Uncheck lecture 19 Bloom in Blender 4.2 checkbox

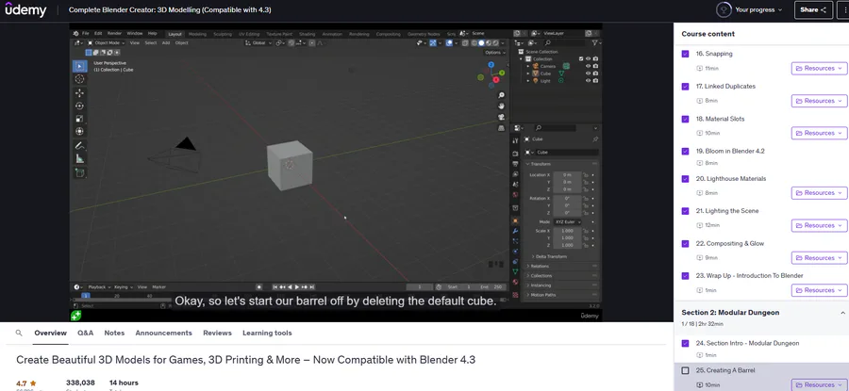pos(685,152)
